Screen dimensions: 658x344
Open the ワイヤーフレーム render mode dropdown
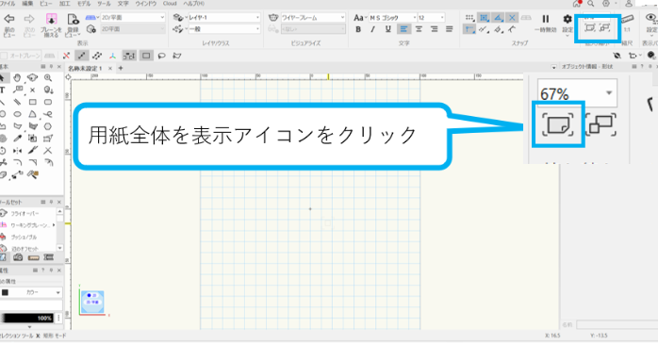pyautogui.click(x=313, y=18)
